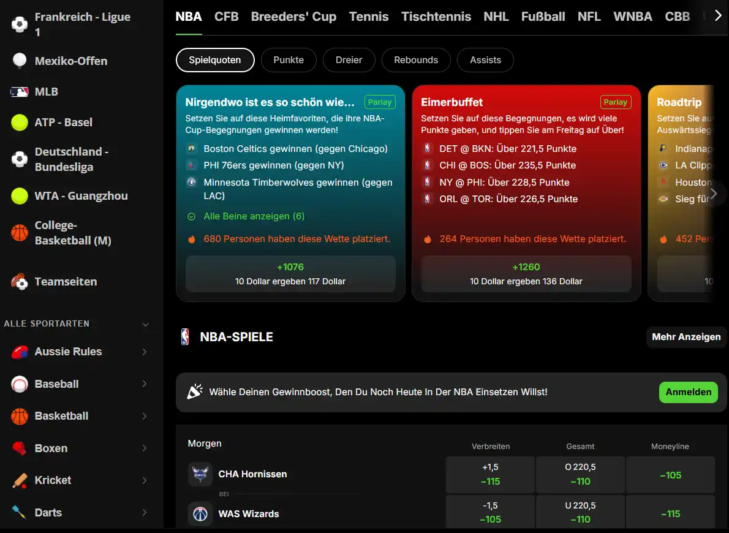
Task: Click the Minnesota Timberwolves logo
Action: coord(191,182)
